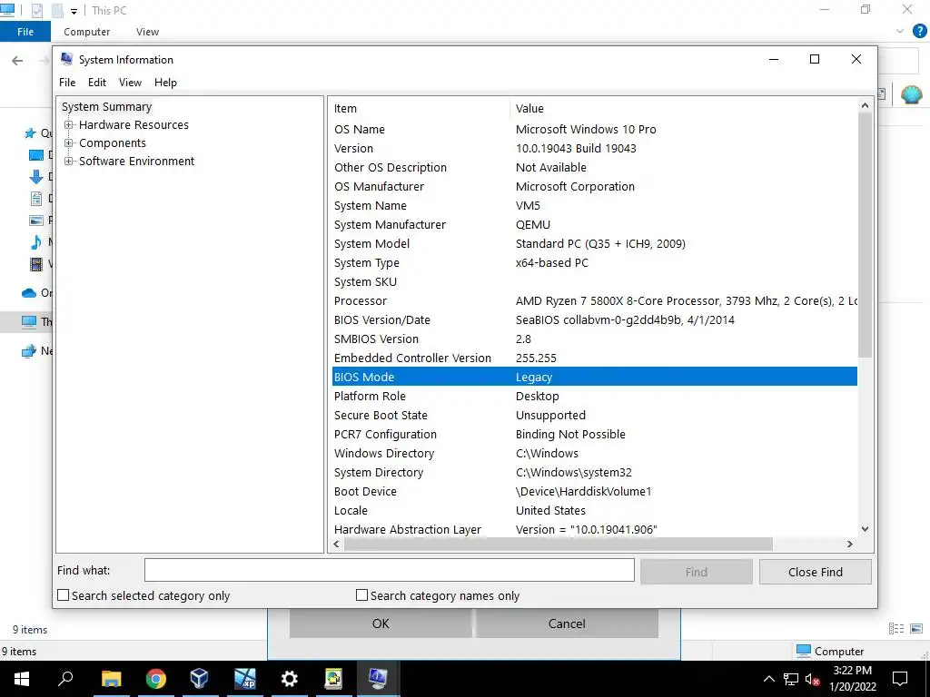The height and width of the screenshot is (697, 930).
Task: Expand Software Environment node
Action: point(69,162)
